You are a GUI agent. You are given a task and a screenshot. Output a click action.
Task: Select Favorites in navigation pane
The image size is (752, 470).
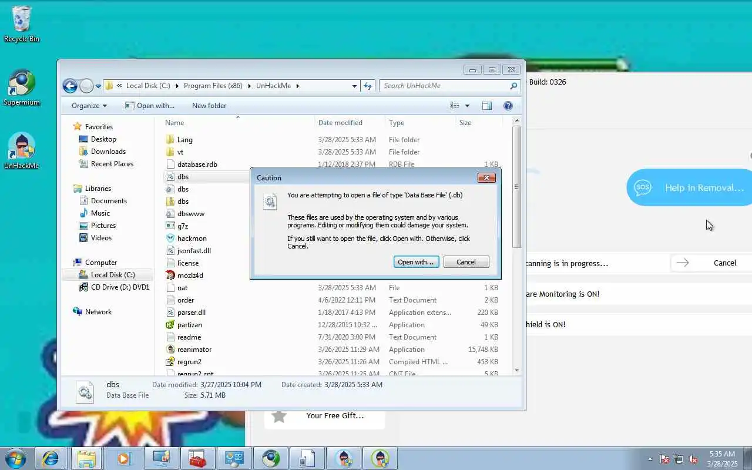click(x=98, y=127)
